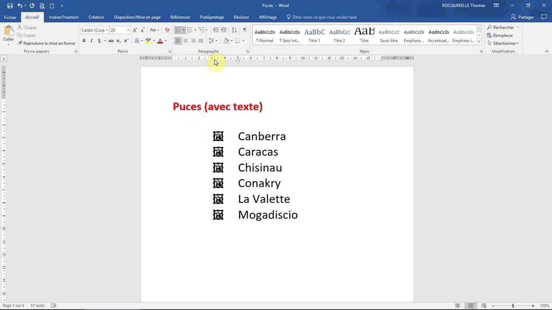Sort the selected text alphabetically

[234, 30]
